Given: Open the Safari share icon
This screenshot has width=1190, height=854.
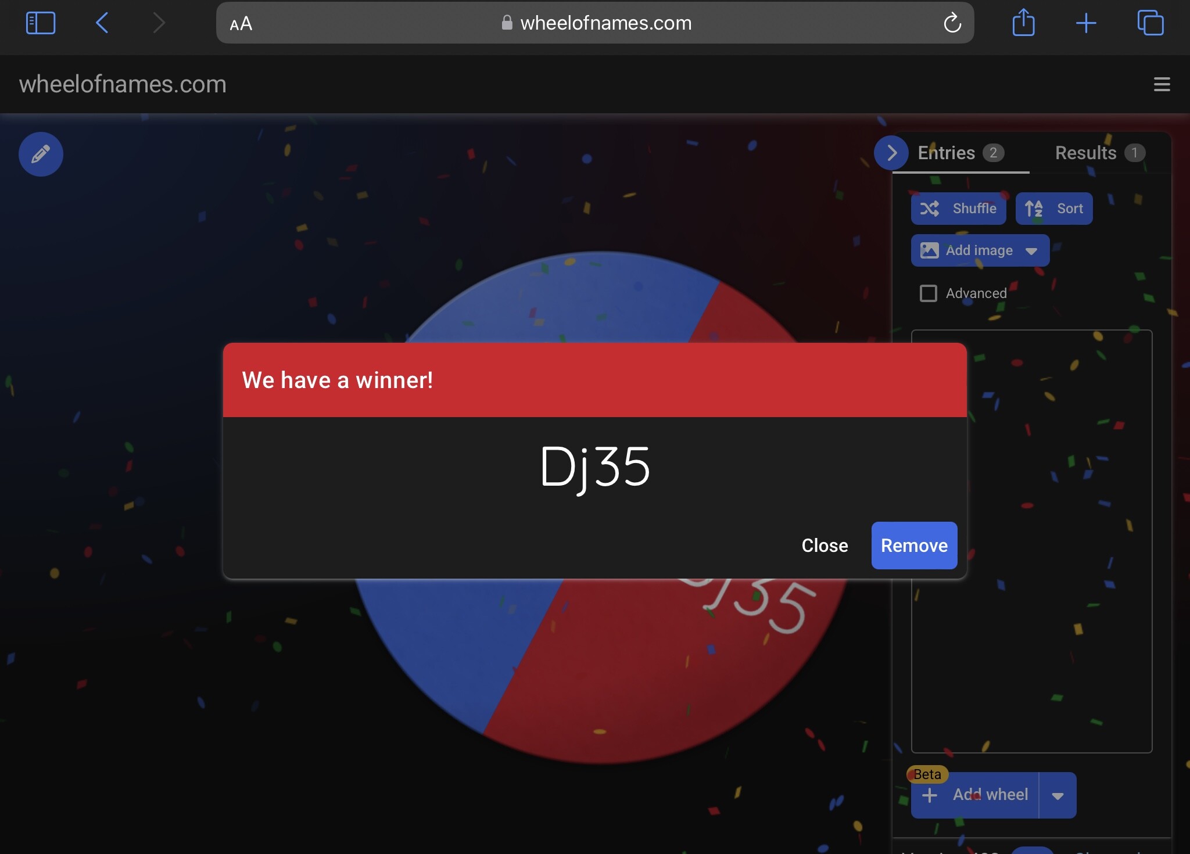Looking at the screenshot, I should (x=1023, y=23).
